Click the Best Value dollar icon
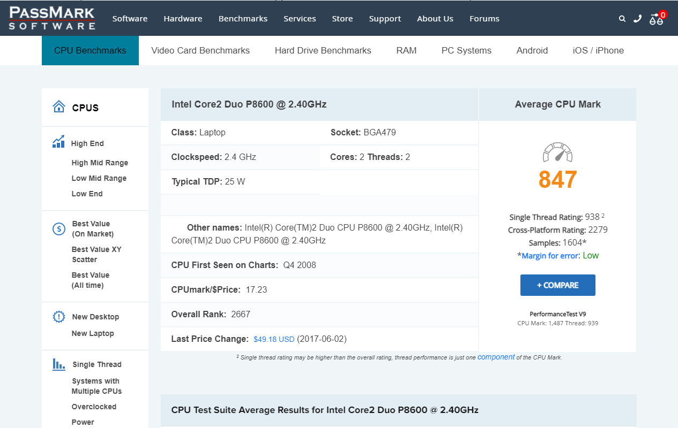The image size is (678, 428). click(x=58, y=229)
